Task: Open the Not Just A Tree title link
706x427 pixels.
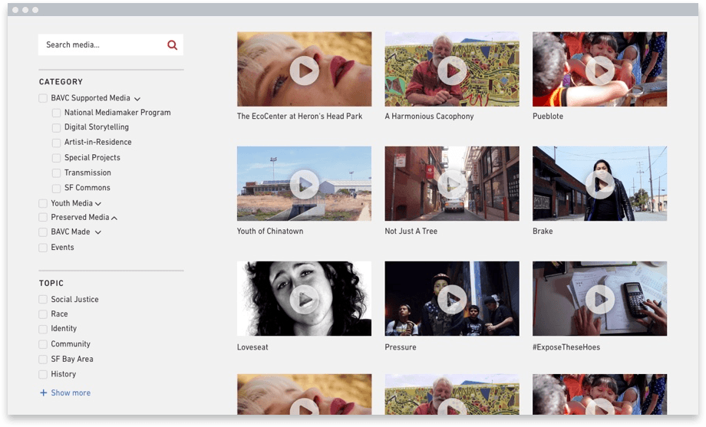Action: tap(411, 231)
